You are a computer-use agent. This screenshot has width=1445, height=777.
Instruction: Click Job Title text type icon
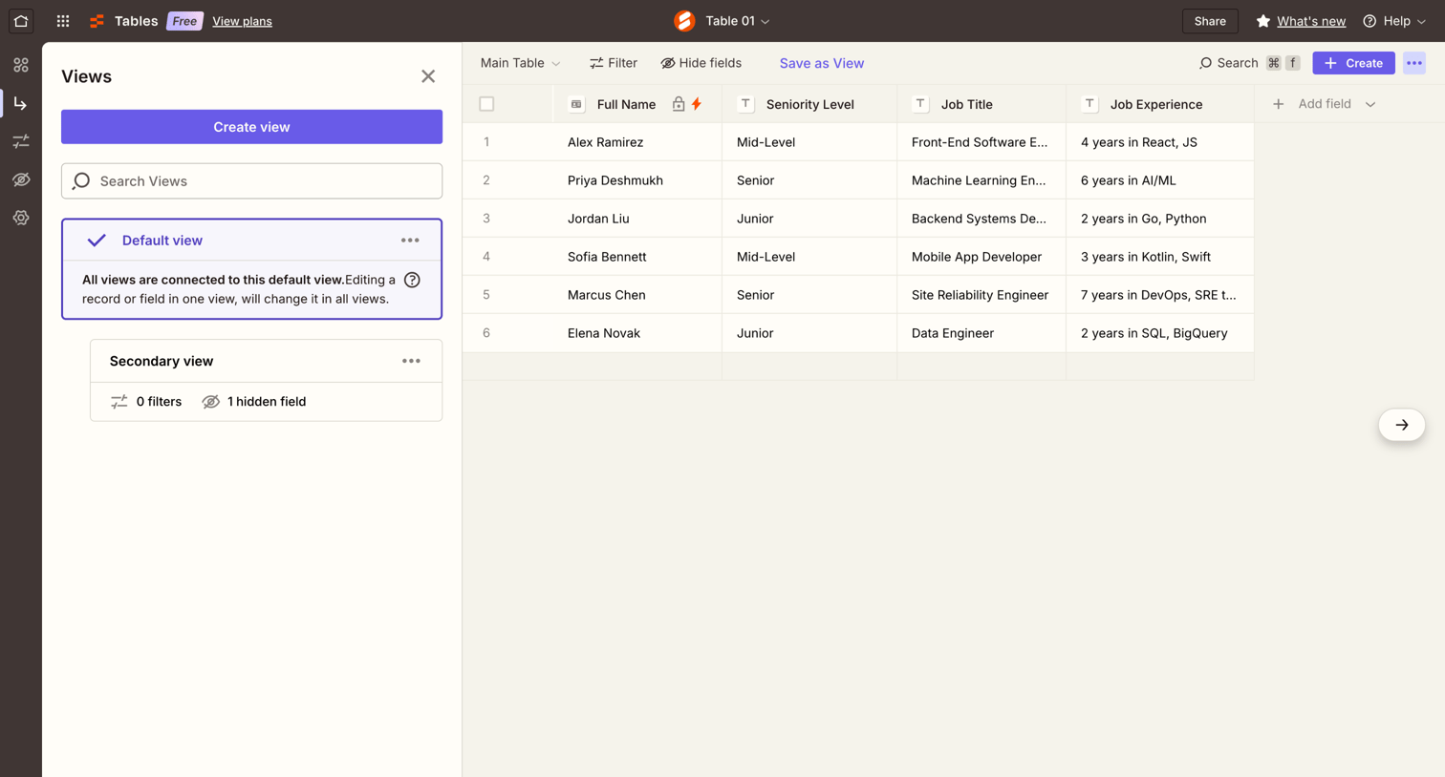tap(920, 104)
